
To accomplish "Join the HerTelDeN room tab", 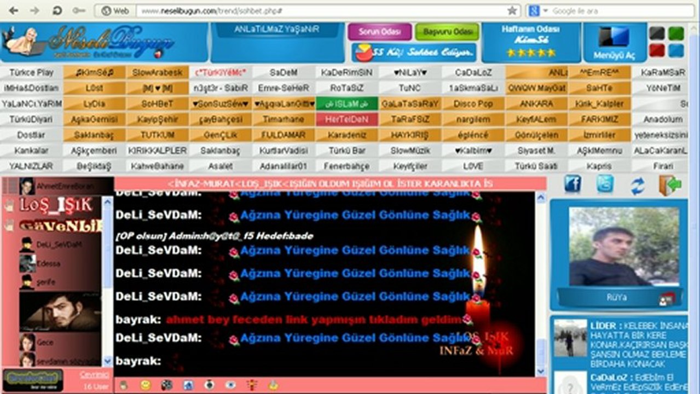I will pos(346,119).
